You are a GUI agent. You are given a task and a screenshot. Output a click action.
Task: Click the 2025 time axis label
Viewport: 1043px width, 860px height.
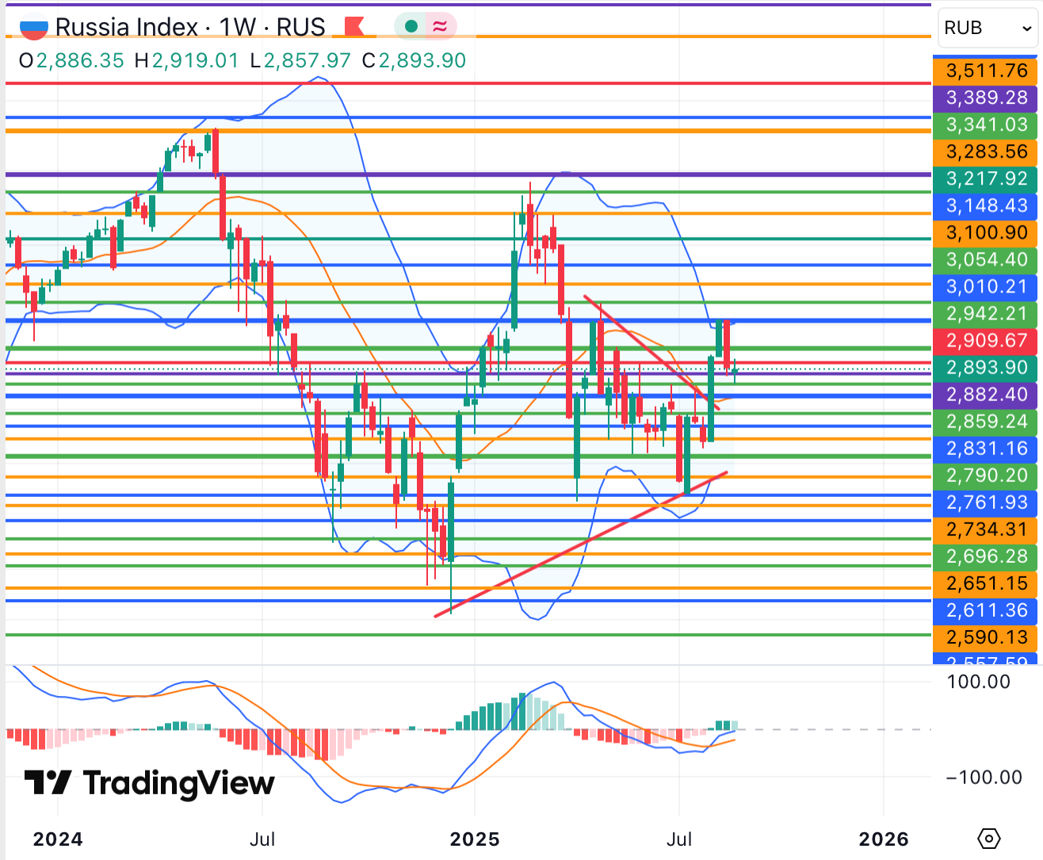(474, 839)
